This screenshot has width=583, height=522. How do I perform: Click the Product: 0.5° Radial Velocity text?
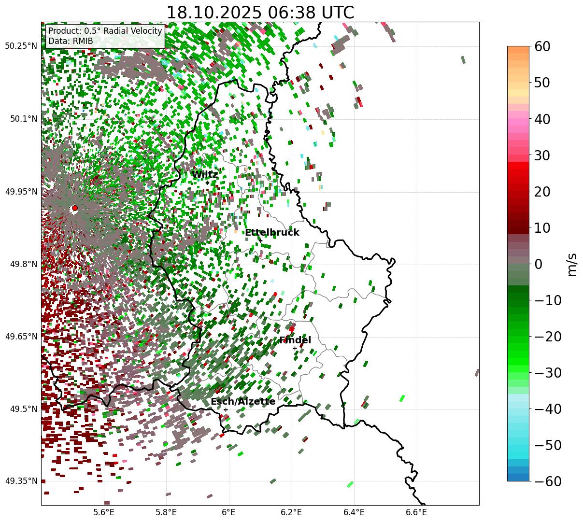pyautogui.click(x=105, y=31)
